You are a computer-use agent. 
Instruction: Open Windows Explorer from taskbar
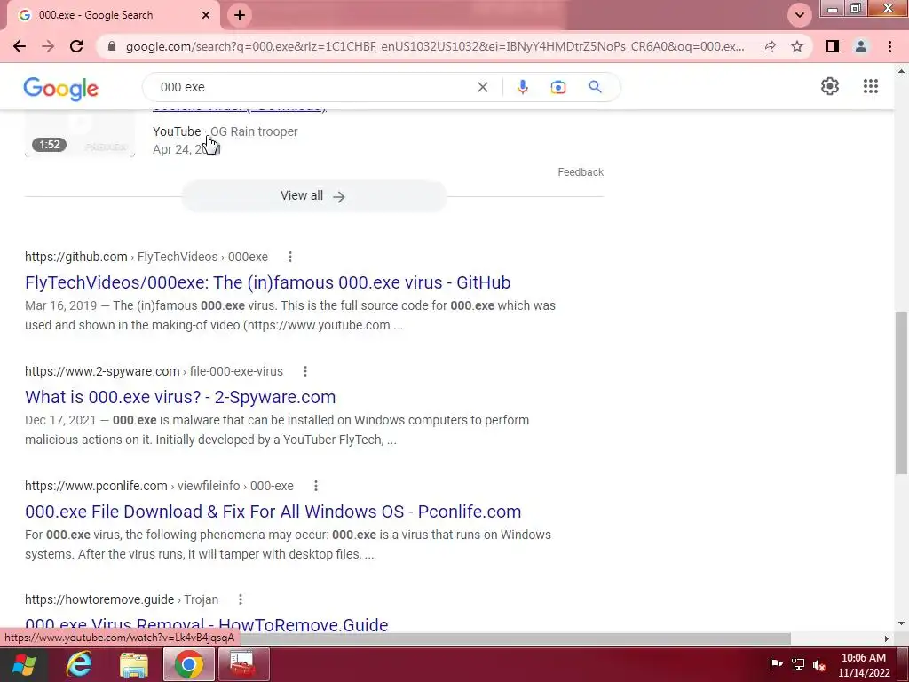point(134,664)
